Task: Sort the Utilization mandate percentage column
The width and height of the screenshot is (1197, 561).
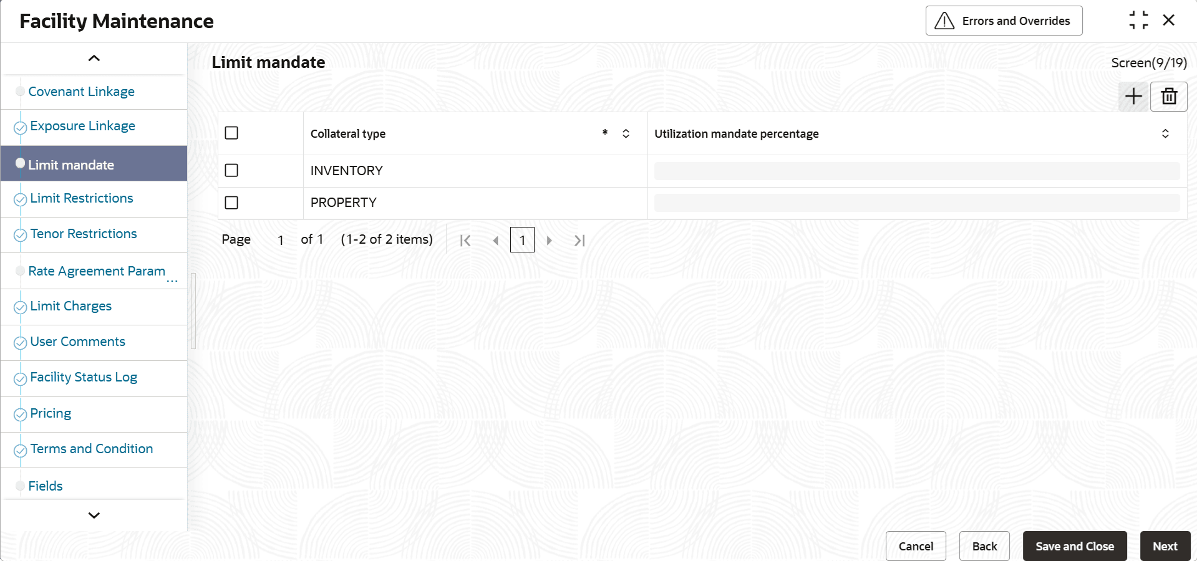Action: 1165,133
